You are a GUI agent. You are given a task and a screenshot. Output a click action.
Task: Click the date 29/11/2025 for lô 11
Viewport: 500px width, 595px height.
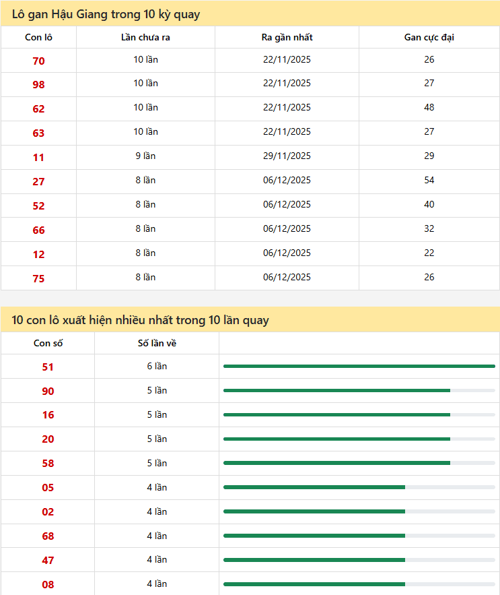pyautogui.click(x=287, y=156)
